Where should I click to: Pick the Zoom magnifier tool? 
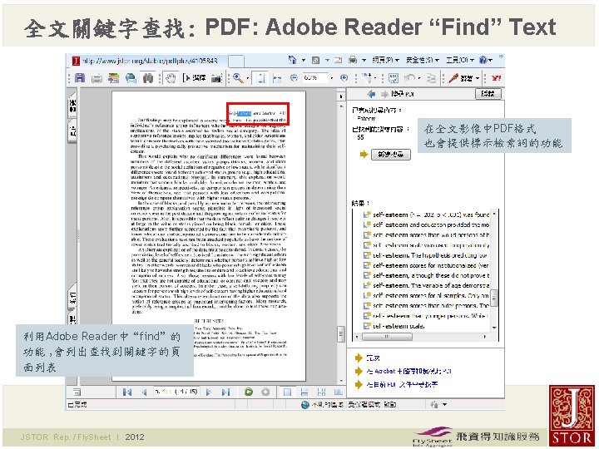pyautogui.click(x=238, y=78)
